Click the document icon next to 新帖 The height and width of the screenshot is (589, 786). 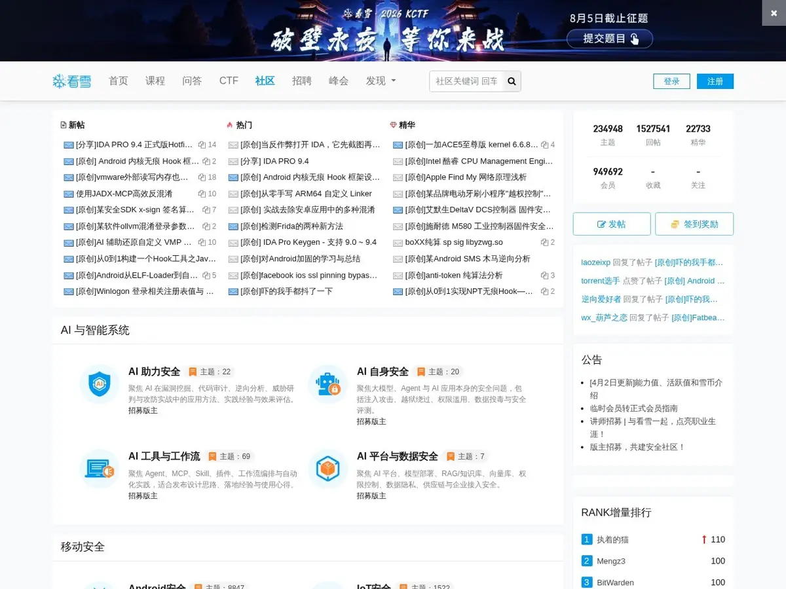click(64, 125)
